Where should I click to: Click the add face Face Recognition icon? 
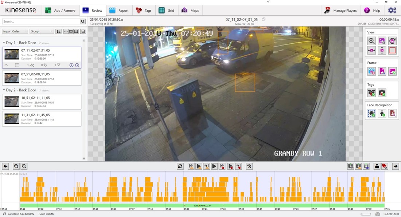click(371, 113)
